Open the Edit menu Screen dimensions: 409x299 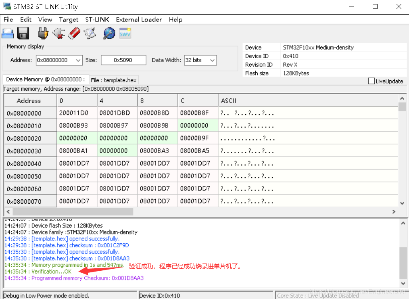[x=25, y=19]
